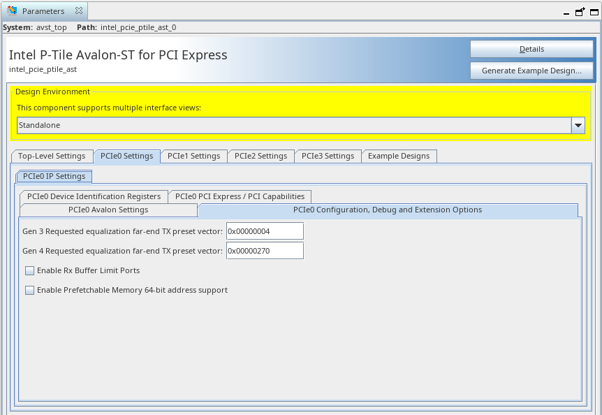Image resolution: width=602 pixels, height=415 pixels.
Task: Click the Gen 3 Requested equalization label
Action: pos(122,231)
